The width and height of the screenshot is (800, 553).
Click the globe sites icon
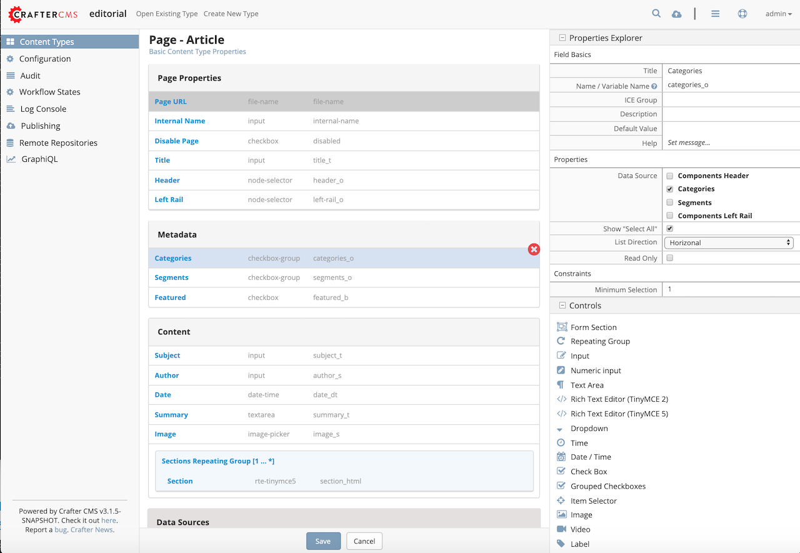(x=742, y=14)
